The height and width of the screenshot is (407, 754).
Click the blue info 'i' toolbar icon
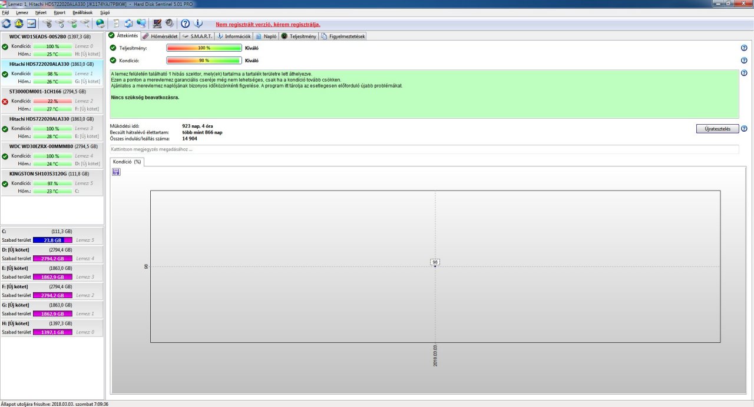(198, 24)
